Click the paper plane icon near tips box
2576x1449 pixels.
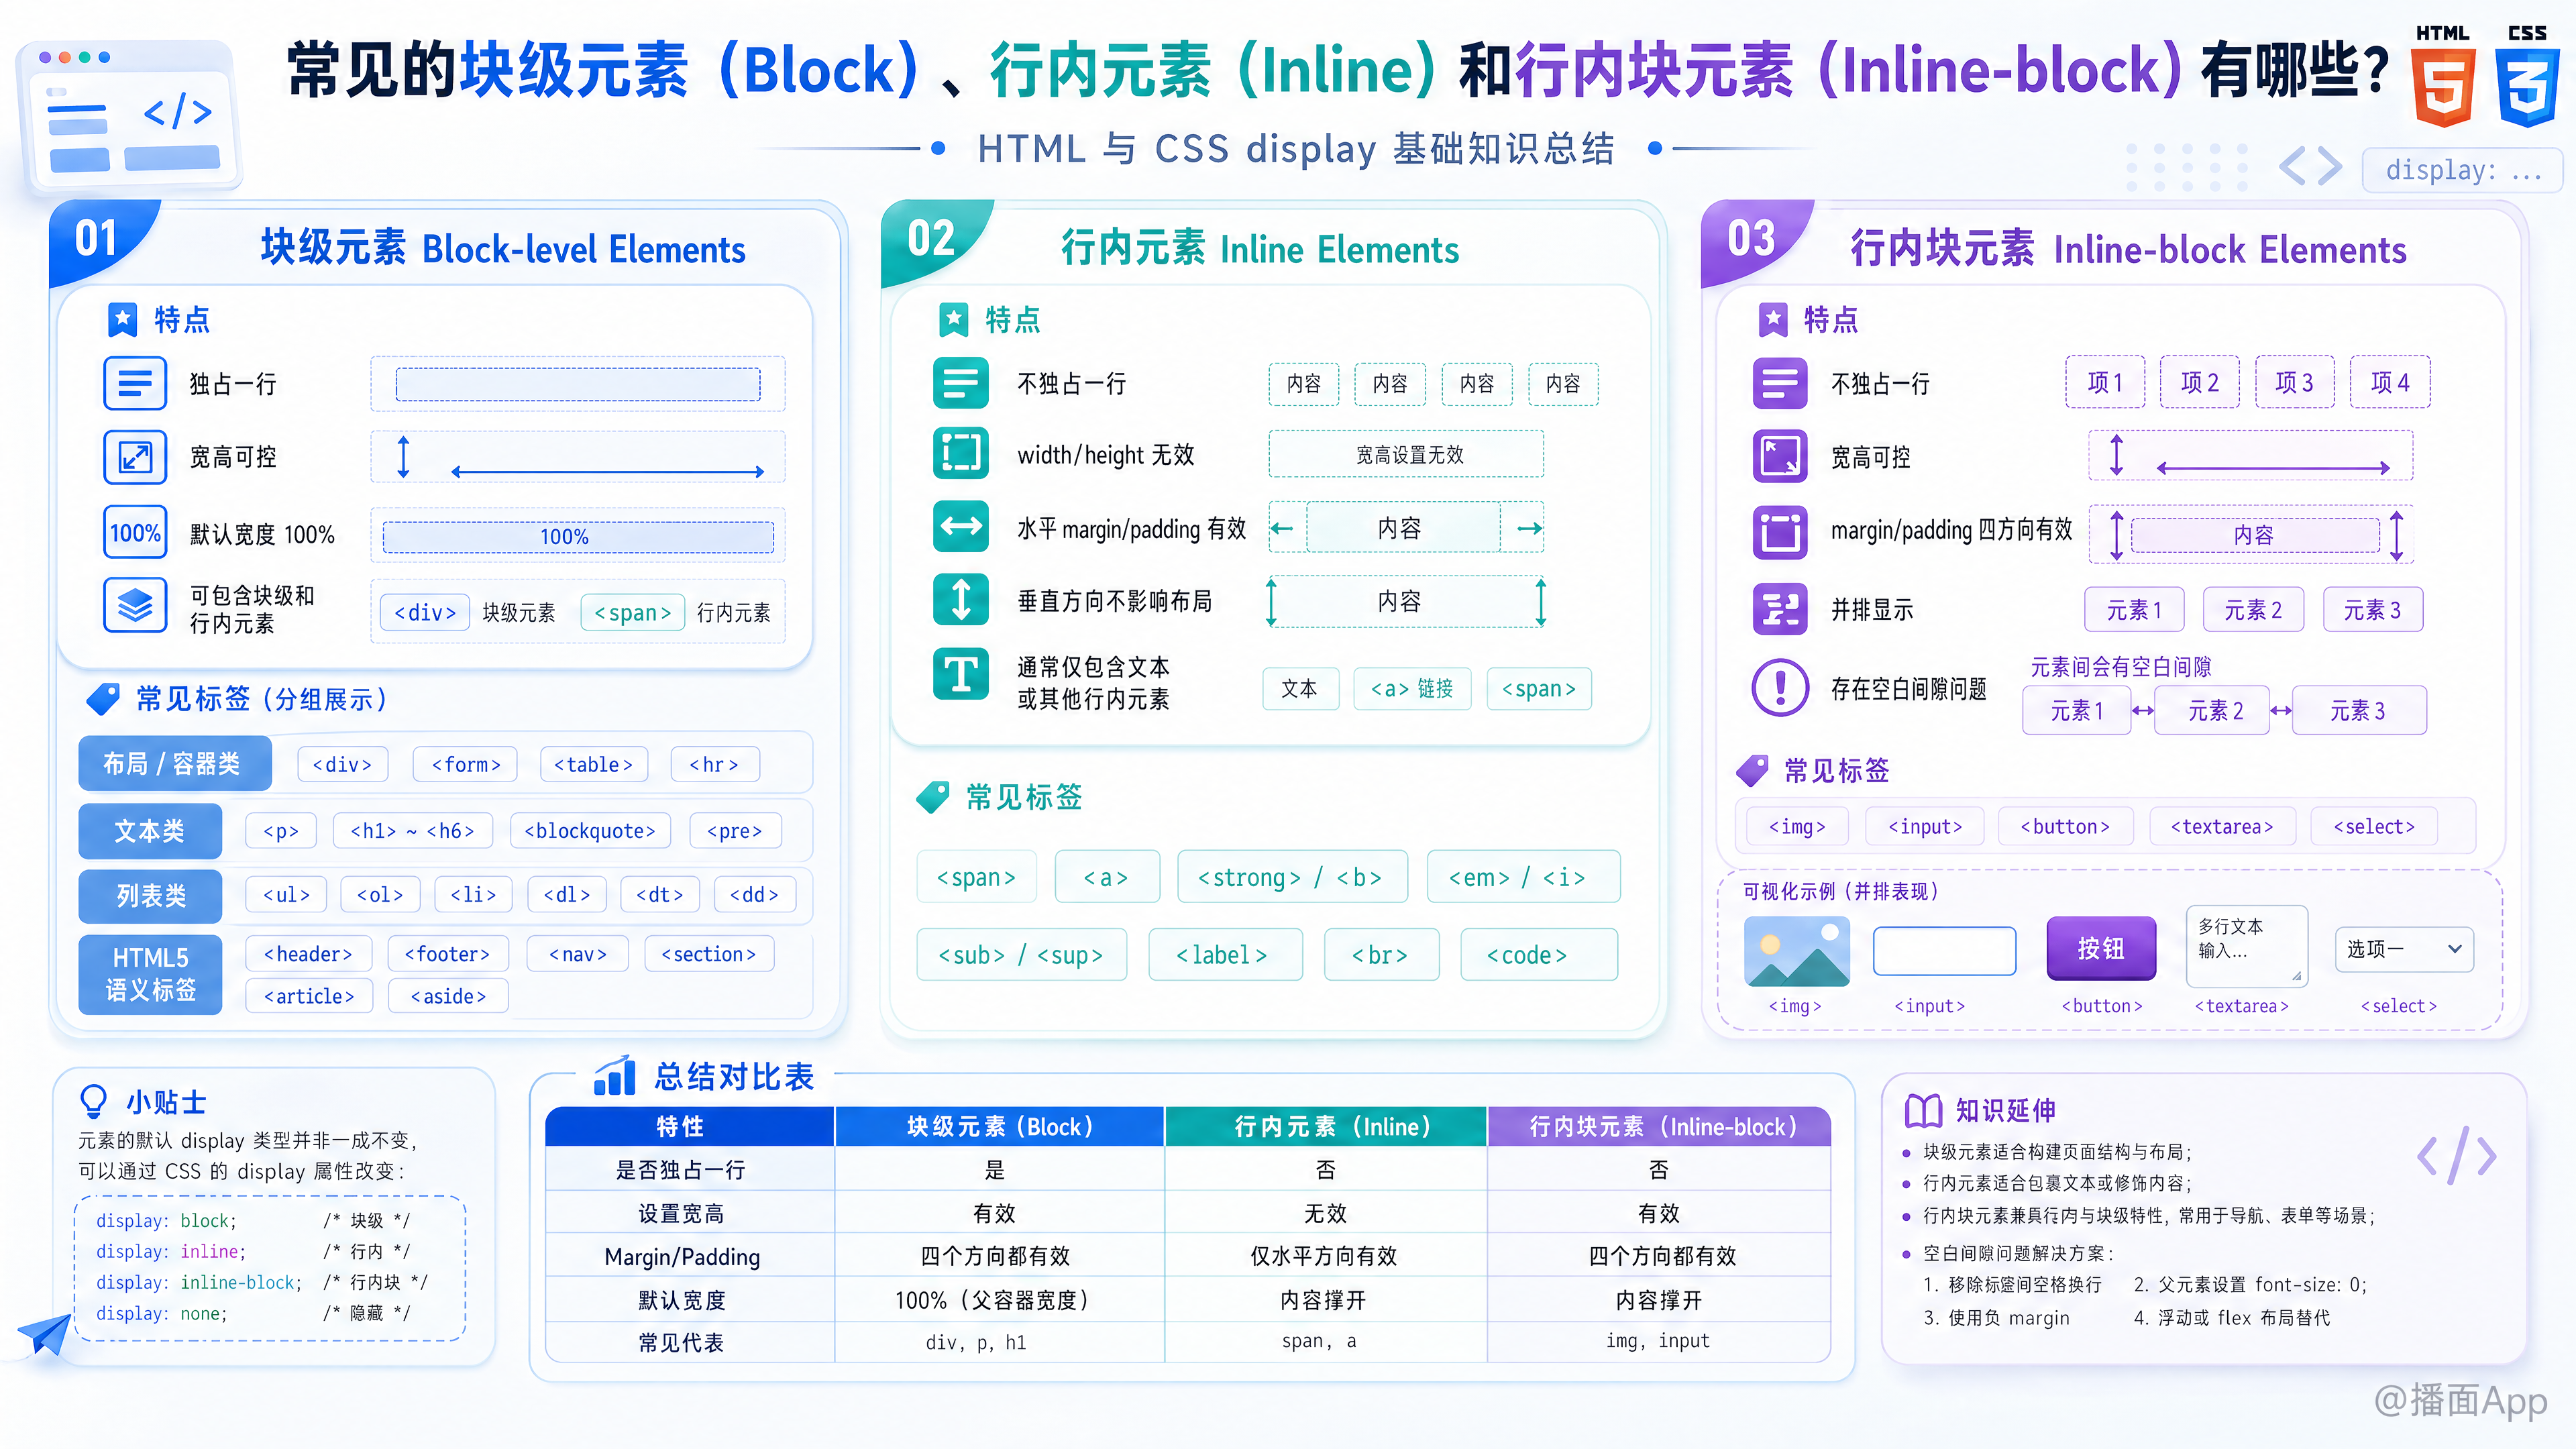[44, 1334]
